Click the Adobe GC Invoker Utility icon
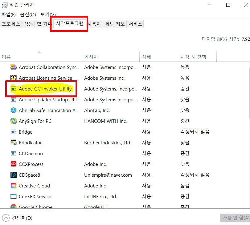Image resolution: width=250 pixels, height=225 pixels. coord(13,89)
